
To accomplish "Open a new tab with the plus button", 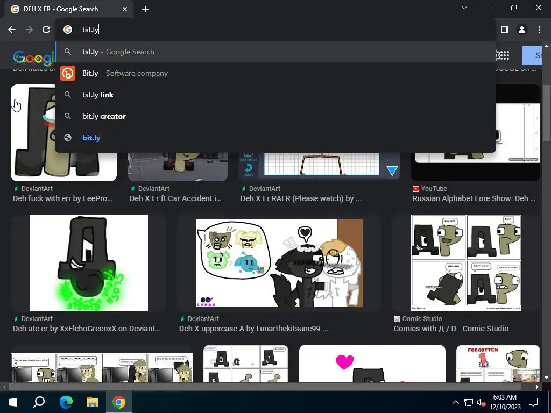I will [145, 9].
